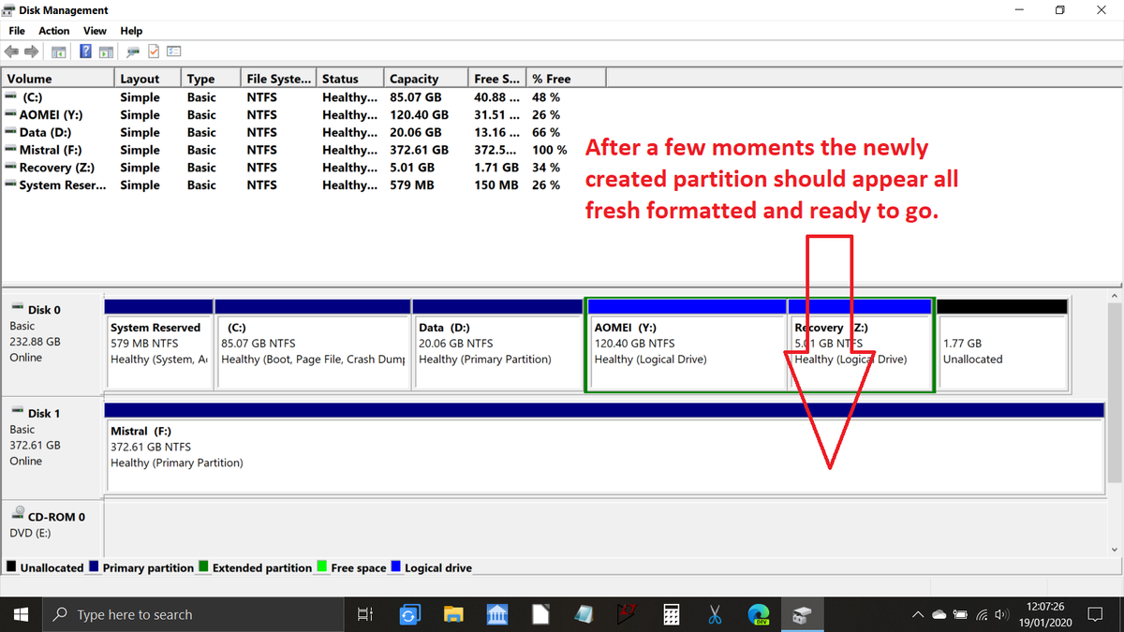Click the Back arrow in the toolbar
Viewport: 1124px width, 632px height.
[x=12, y=51]
